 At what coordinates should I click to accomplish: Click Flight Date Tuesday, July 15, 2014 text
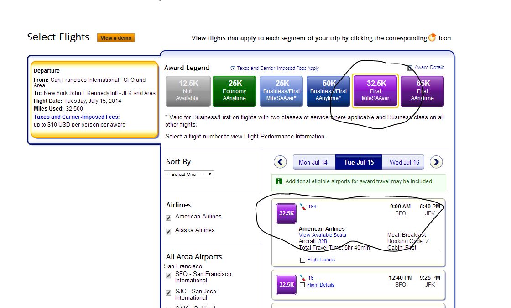78,101
